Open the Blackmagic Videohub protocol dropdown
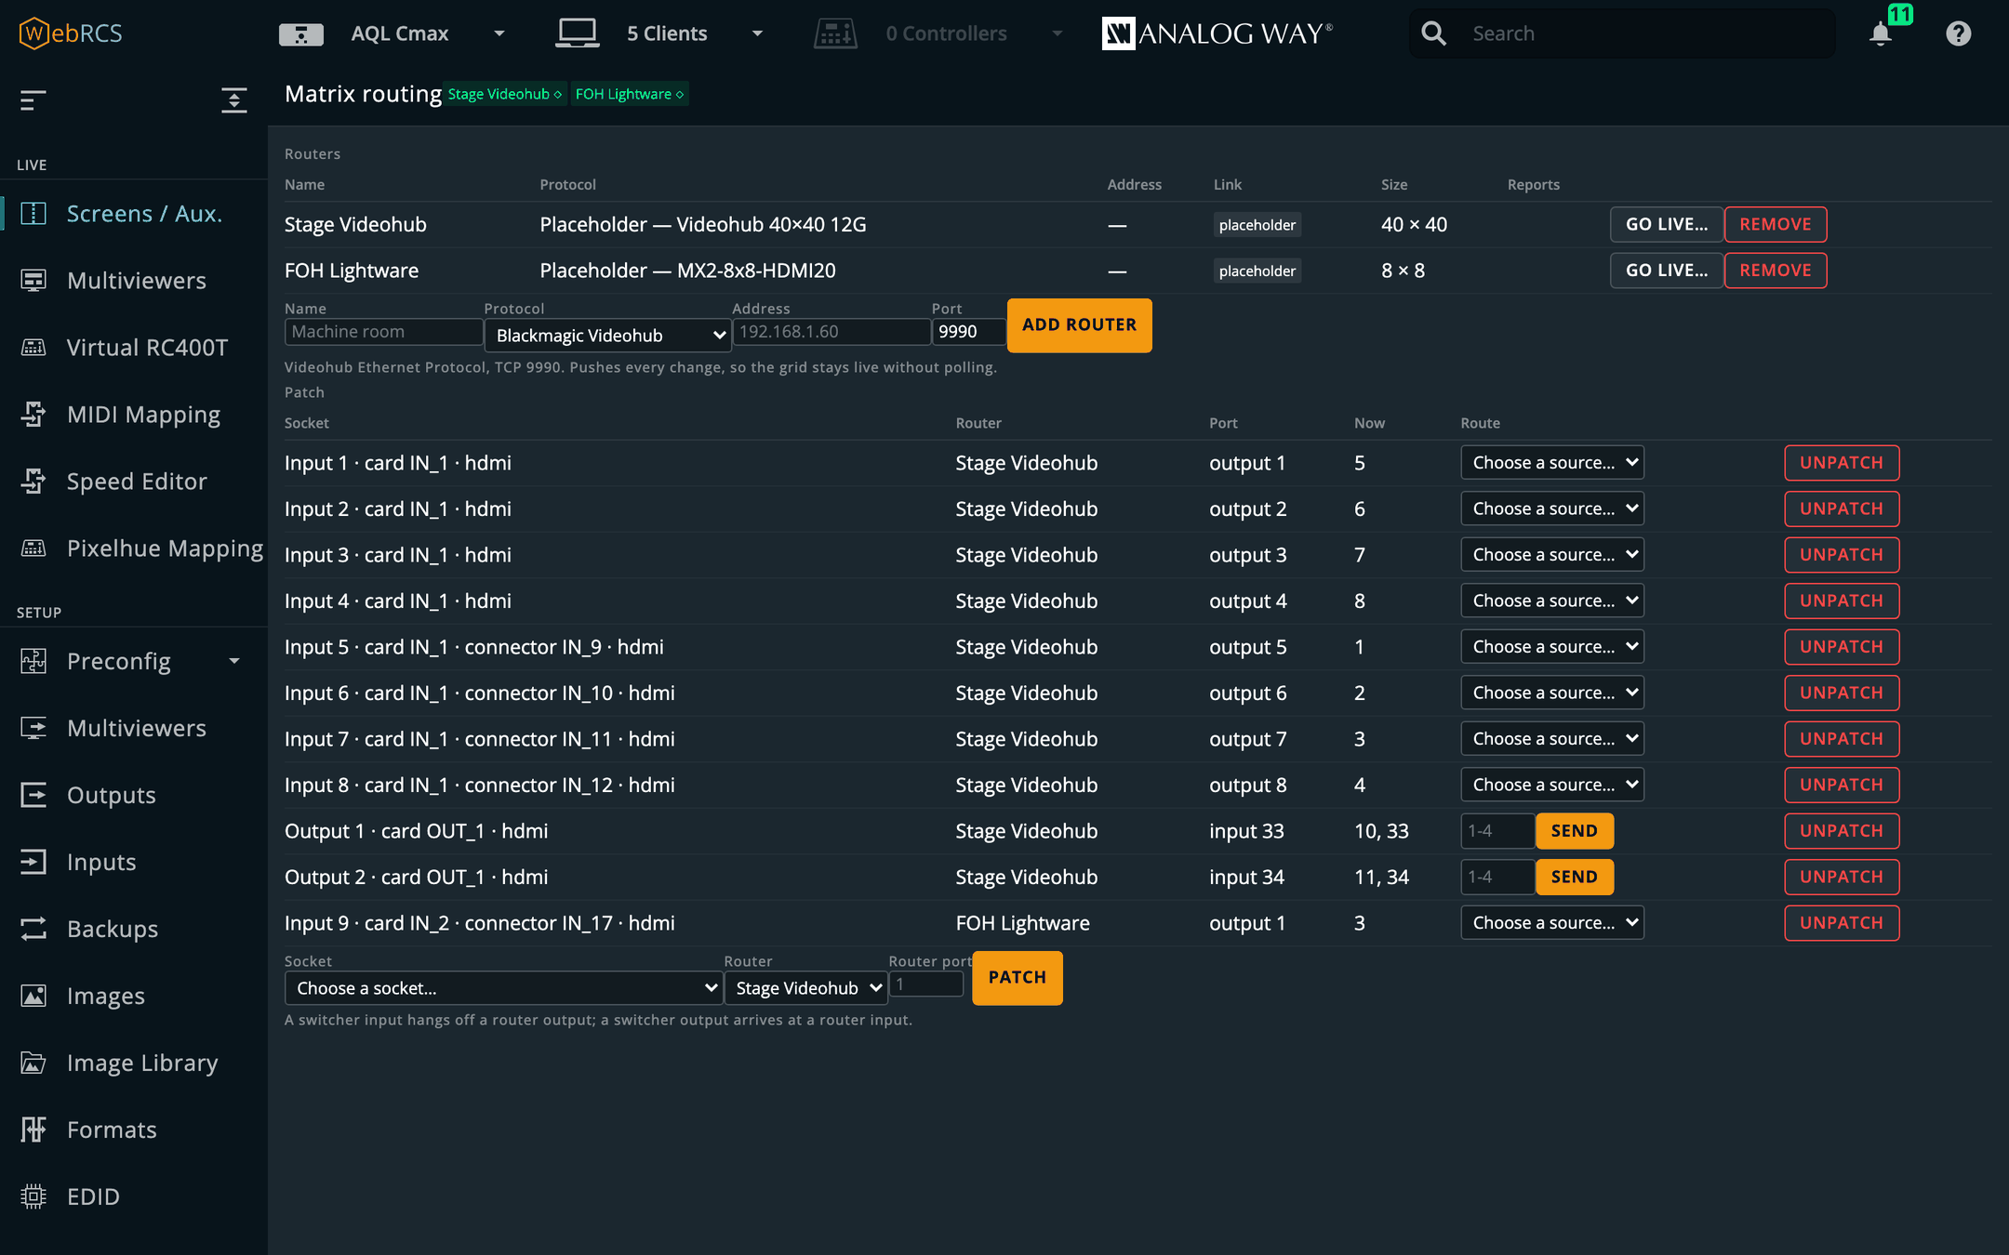This screenshot has height=1255, width=2009. [608, 336]
